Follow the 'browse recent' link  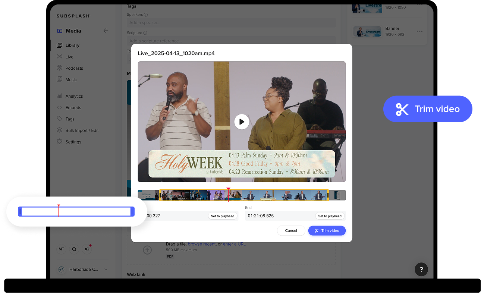coord(202,244)
